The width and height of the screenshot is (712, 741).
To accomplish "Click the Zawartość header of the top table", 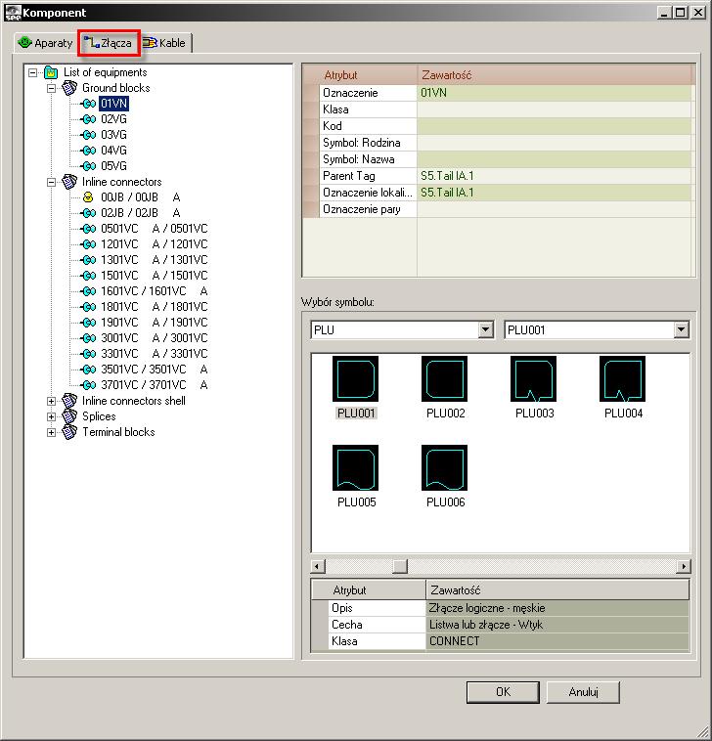I will (x=555, y=75).
